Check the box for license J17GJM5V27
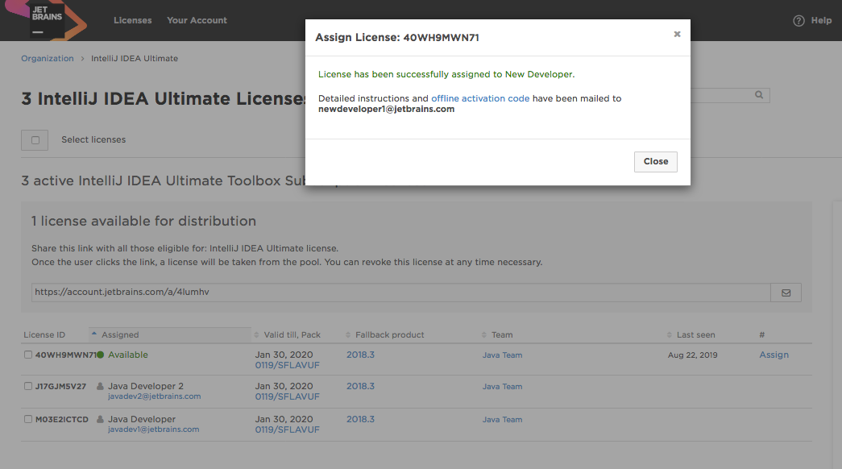This screenshot has height=469, width=842. point(28,387)
